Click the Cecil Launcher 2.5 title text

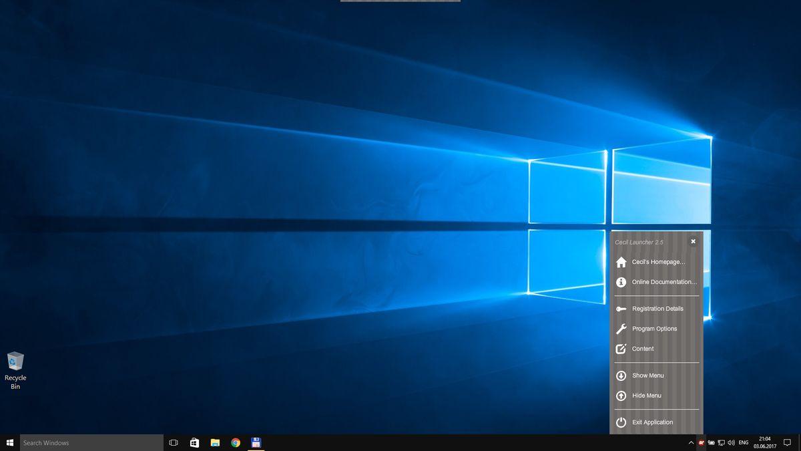click(639, 242)
